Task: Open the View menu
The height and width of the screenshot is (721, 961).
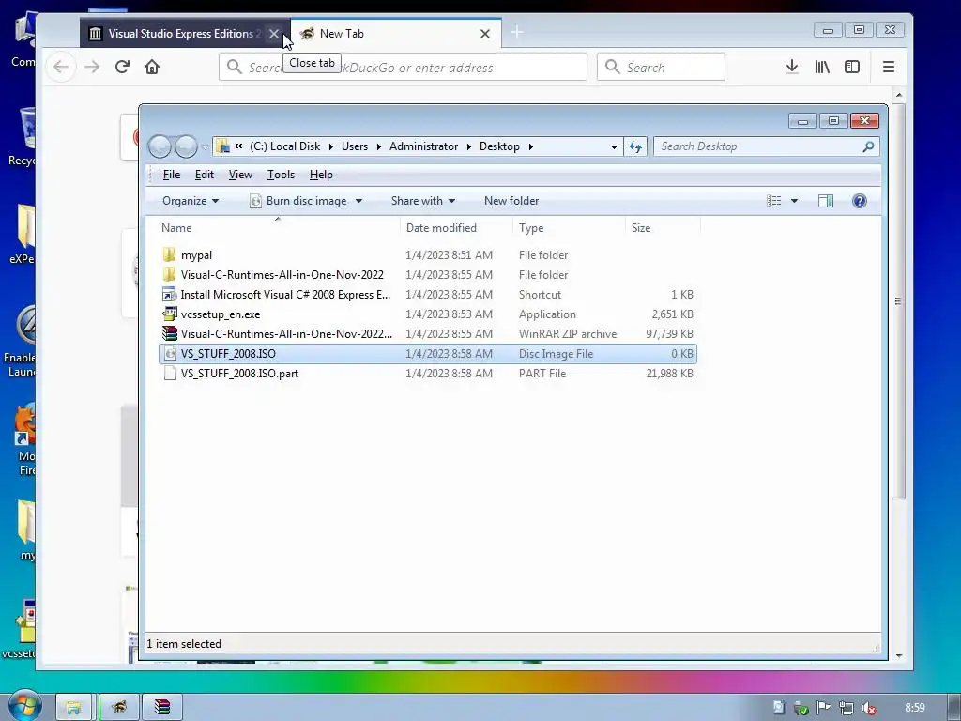Action: [x=240, y=175]
